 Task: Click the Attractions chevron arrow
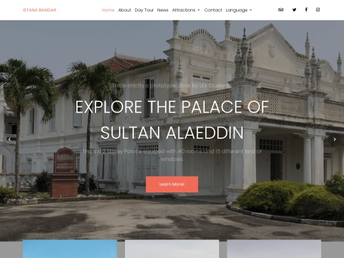(199, 10)
